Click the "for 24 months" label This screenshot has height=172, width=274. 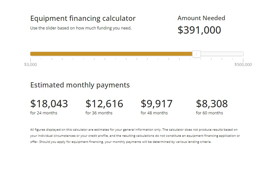(44, 113)
